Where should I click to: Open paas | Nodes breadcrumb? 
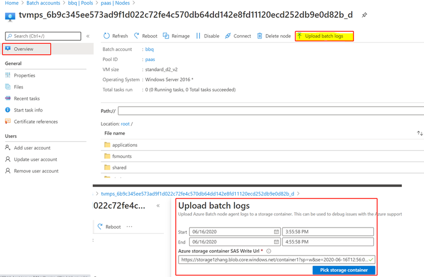(x=115, y=3)
